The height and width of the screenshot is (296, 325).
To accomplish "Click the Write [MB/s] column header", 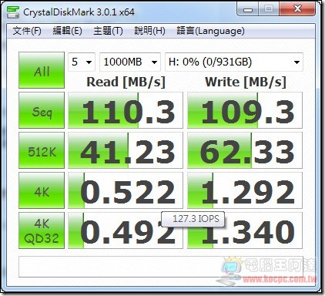I will click(x=246, y=82).
